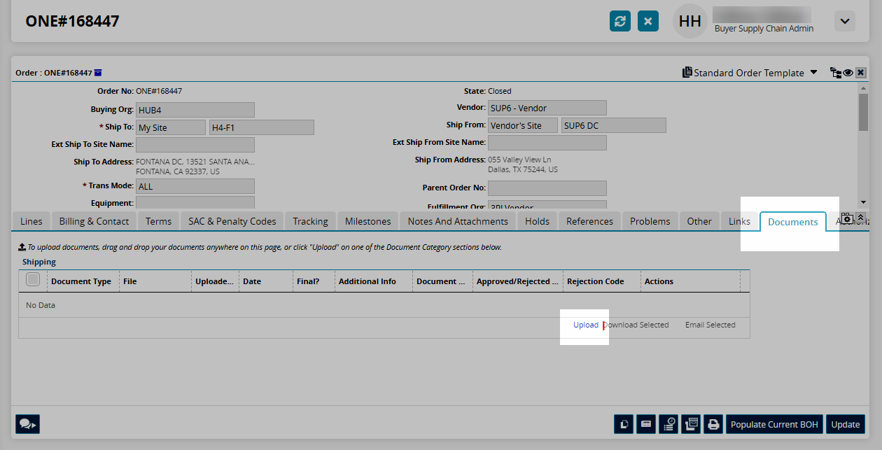Open the user menu chevron next to HH
The width and height of the screenshot is (882, 450).
click(x=844, y=21)
